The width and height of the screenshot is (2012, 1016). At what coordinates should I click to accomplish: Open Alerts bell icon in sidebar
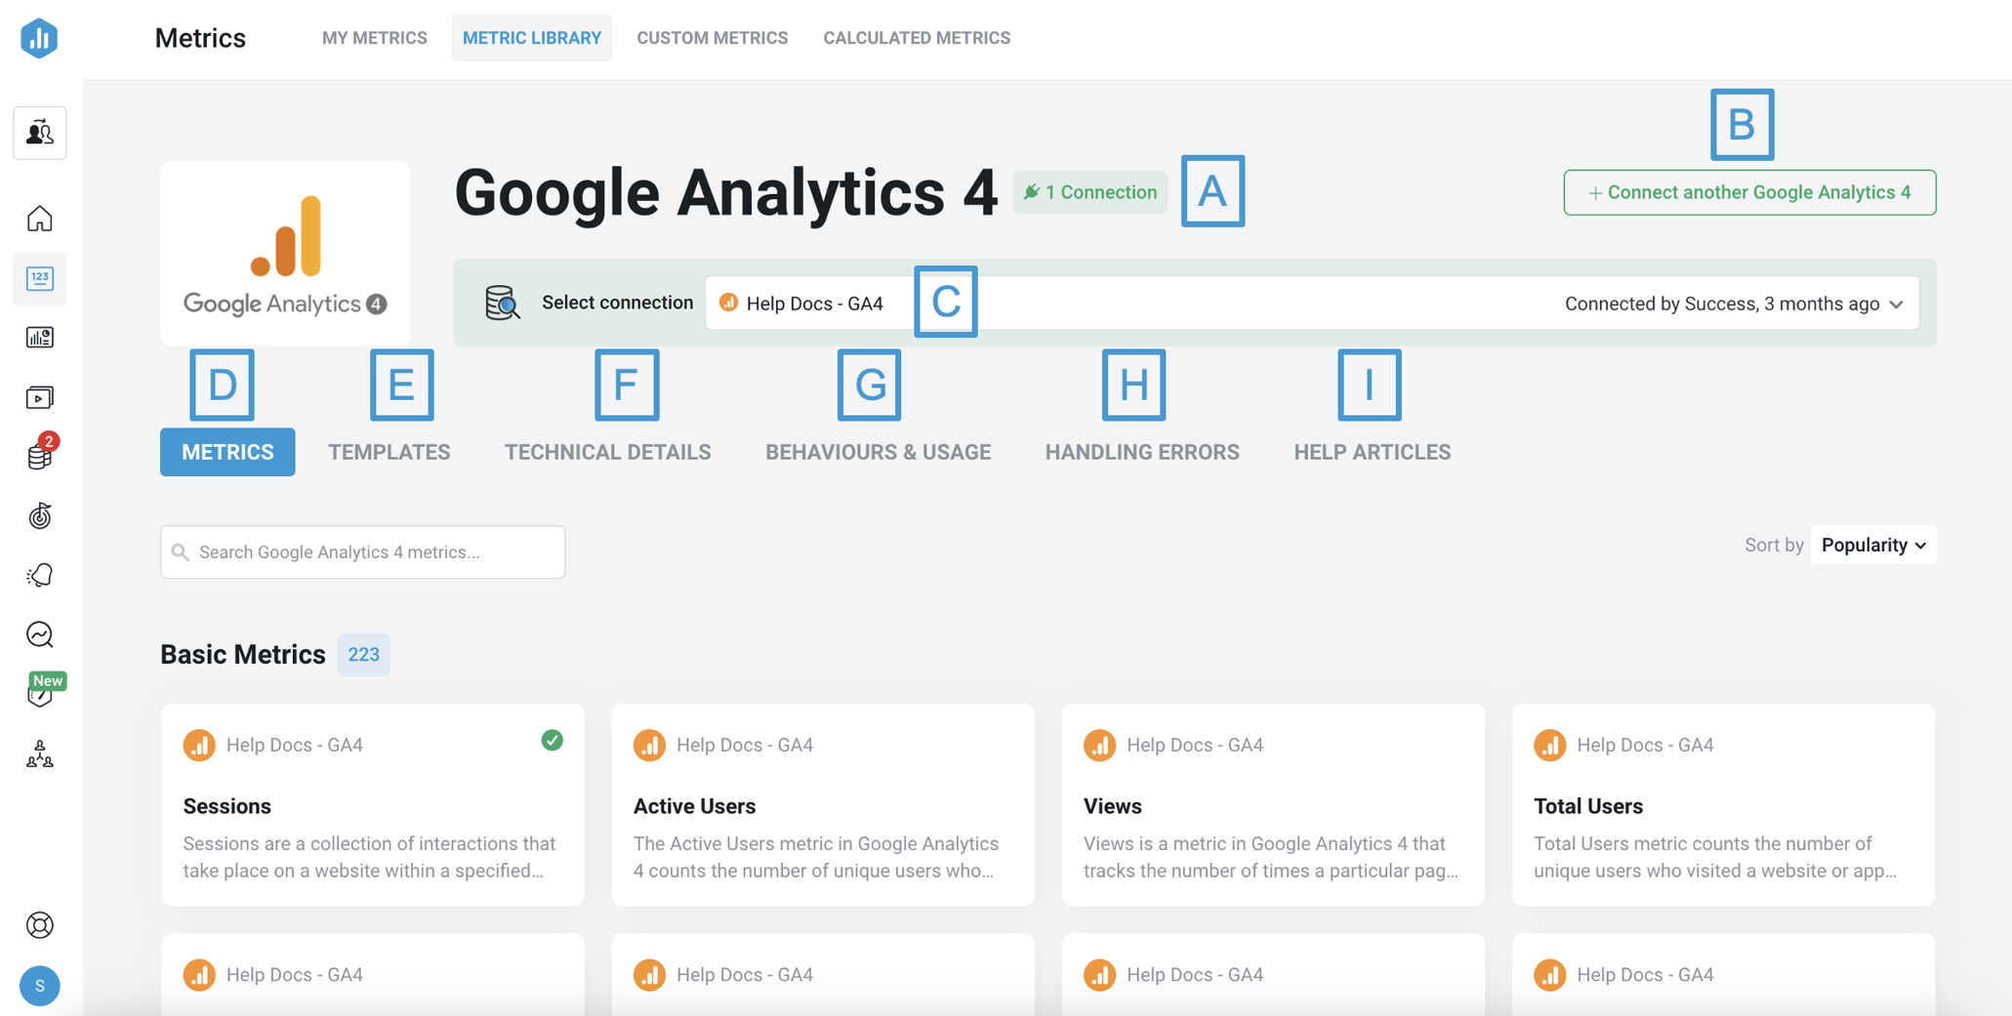pos(40,575)
